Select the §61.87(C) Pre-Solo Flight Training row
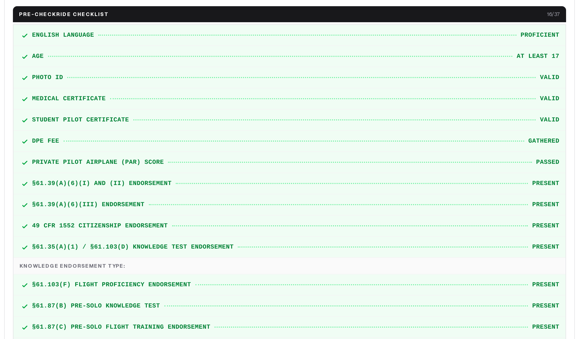The image size is (579, 339). (x=289, y=327)
